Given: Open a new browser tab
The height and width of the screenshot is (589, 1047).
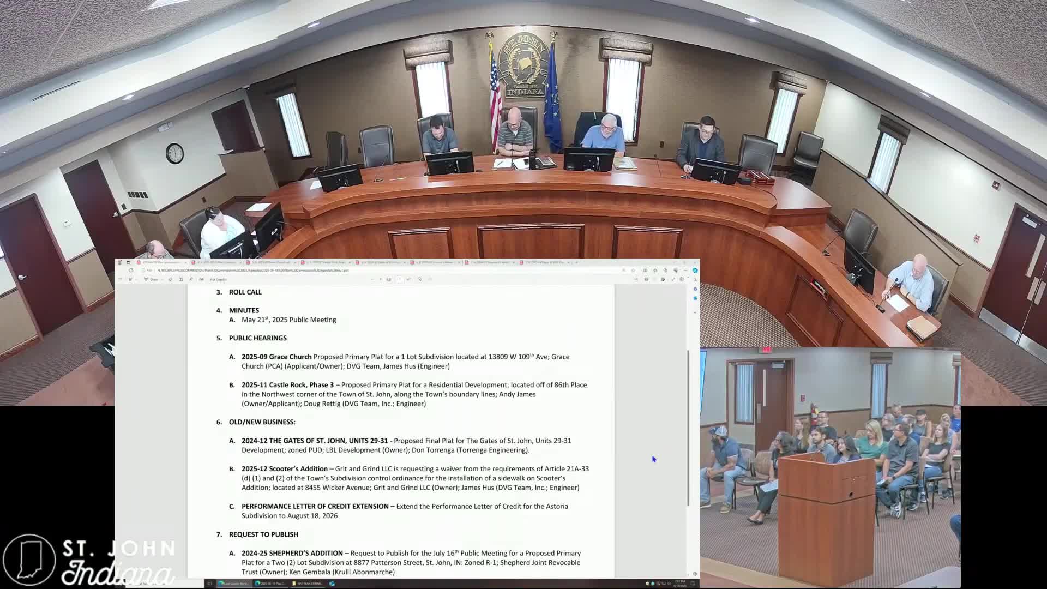Looking at the screenshot, I should pos(576,262).
